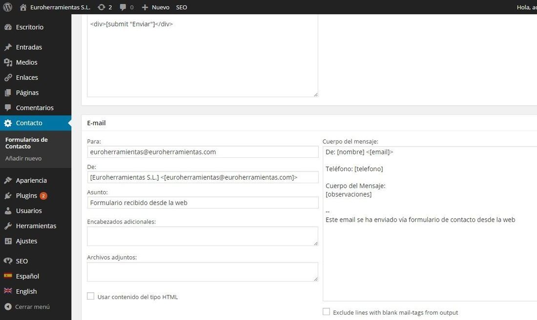The height and width of the screenshot is (320, 537).
Task: Click the Cerrar menú collapse arrow icon
Action: 8,307
